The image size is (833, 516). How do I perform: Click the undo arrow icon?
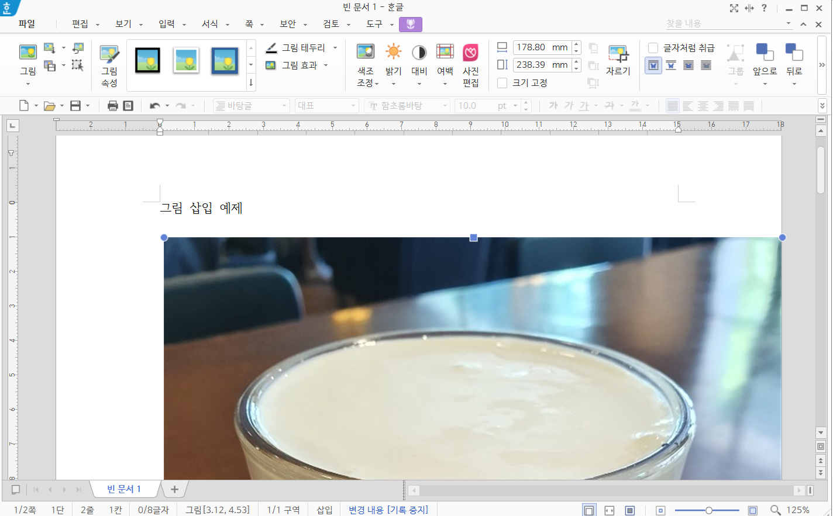coord(155,106)
